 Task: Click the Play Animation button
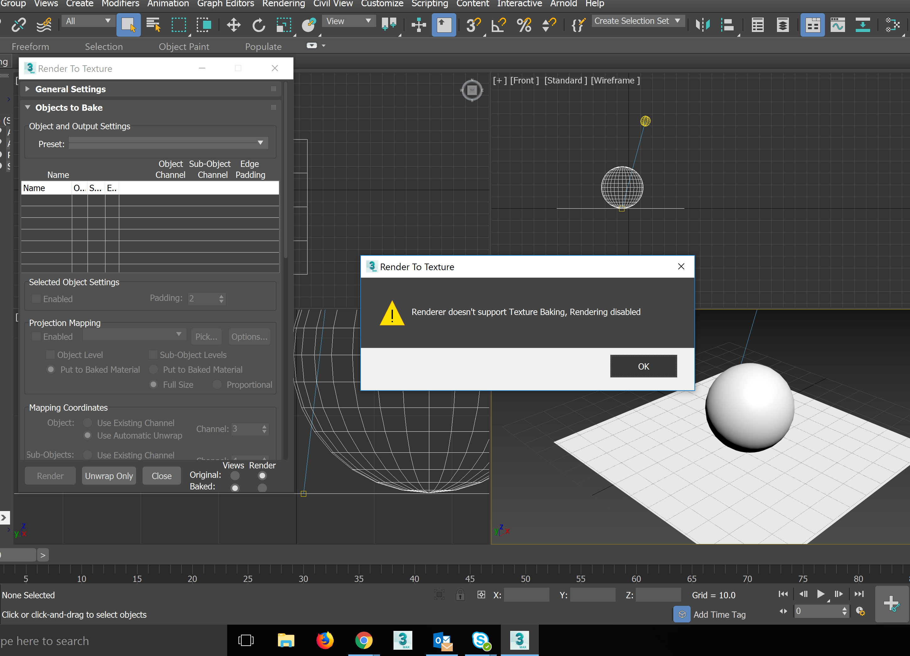[x=821, y=594]
